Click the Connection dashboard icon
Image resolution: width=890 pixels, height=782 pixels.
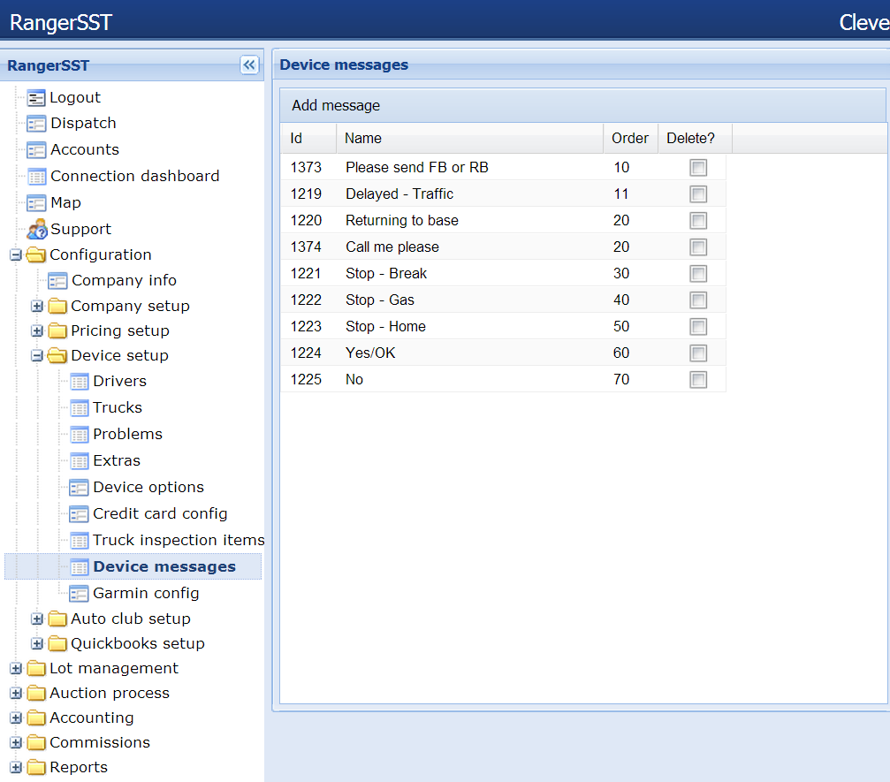[x=35, y=177]
